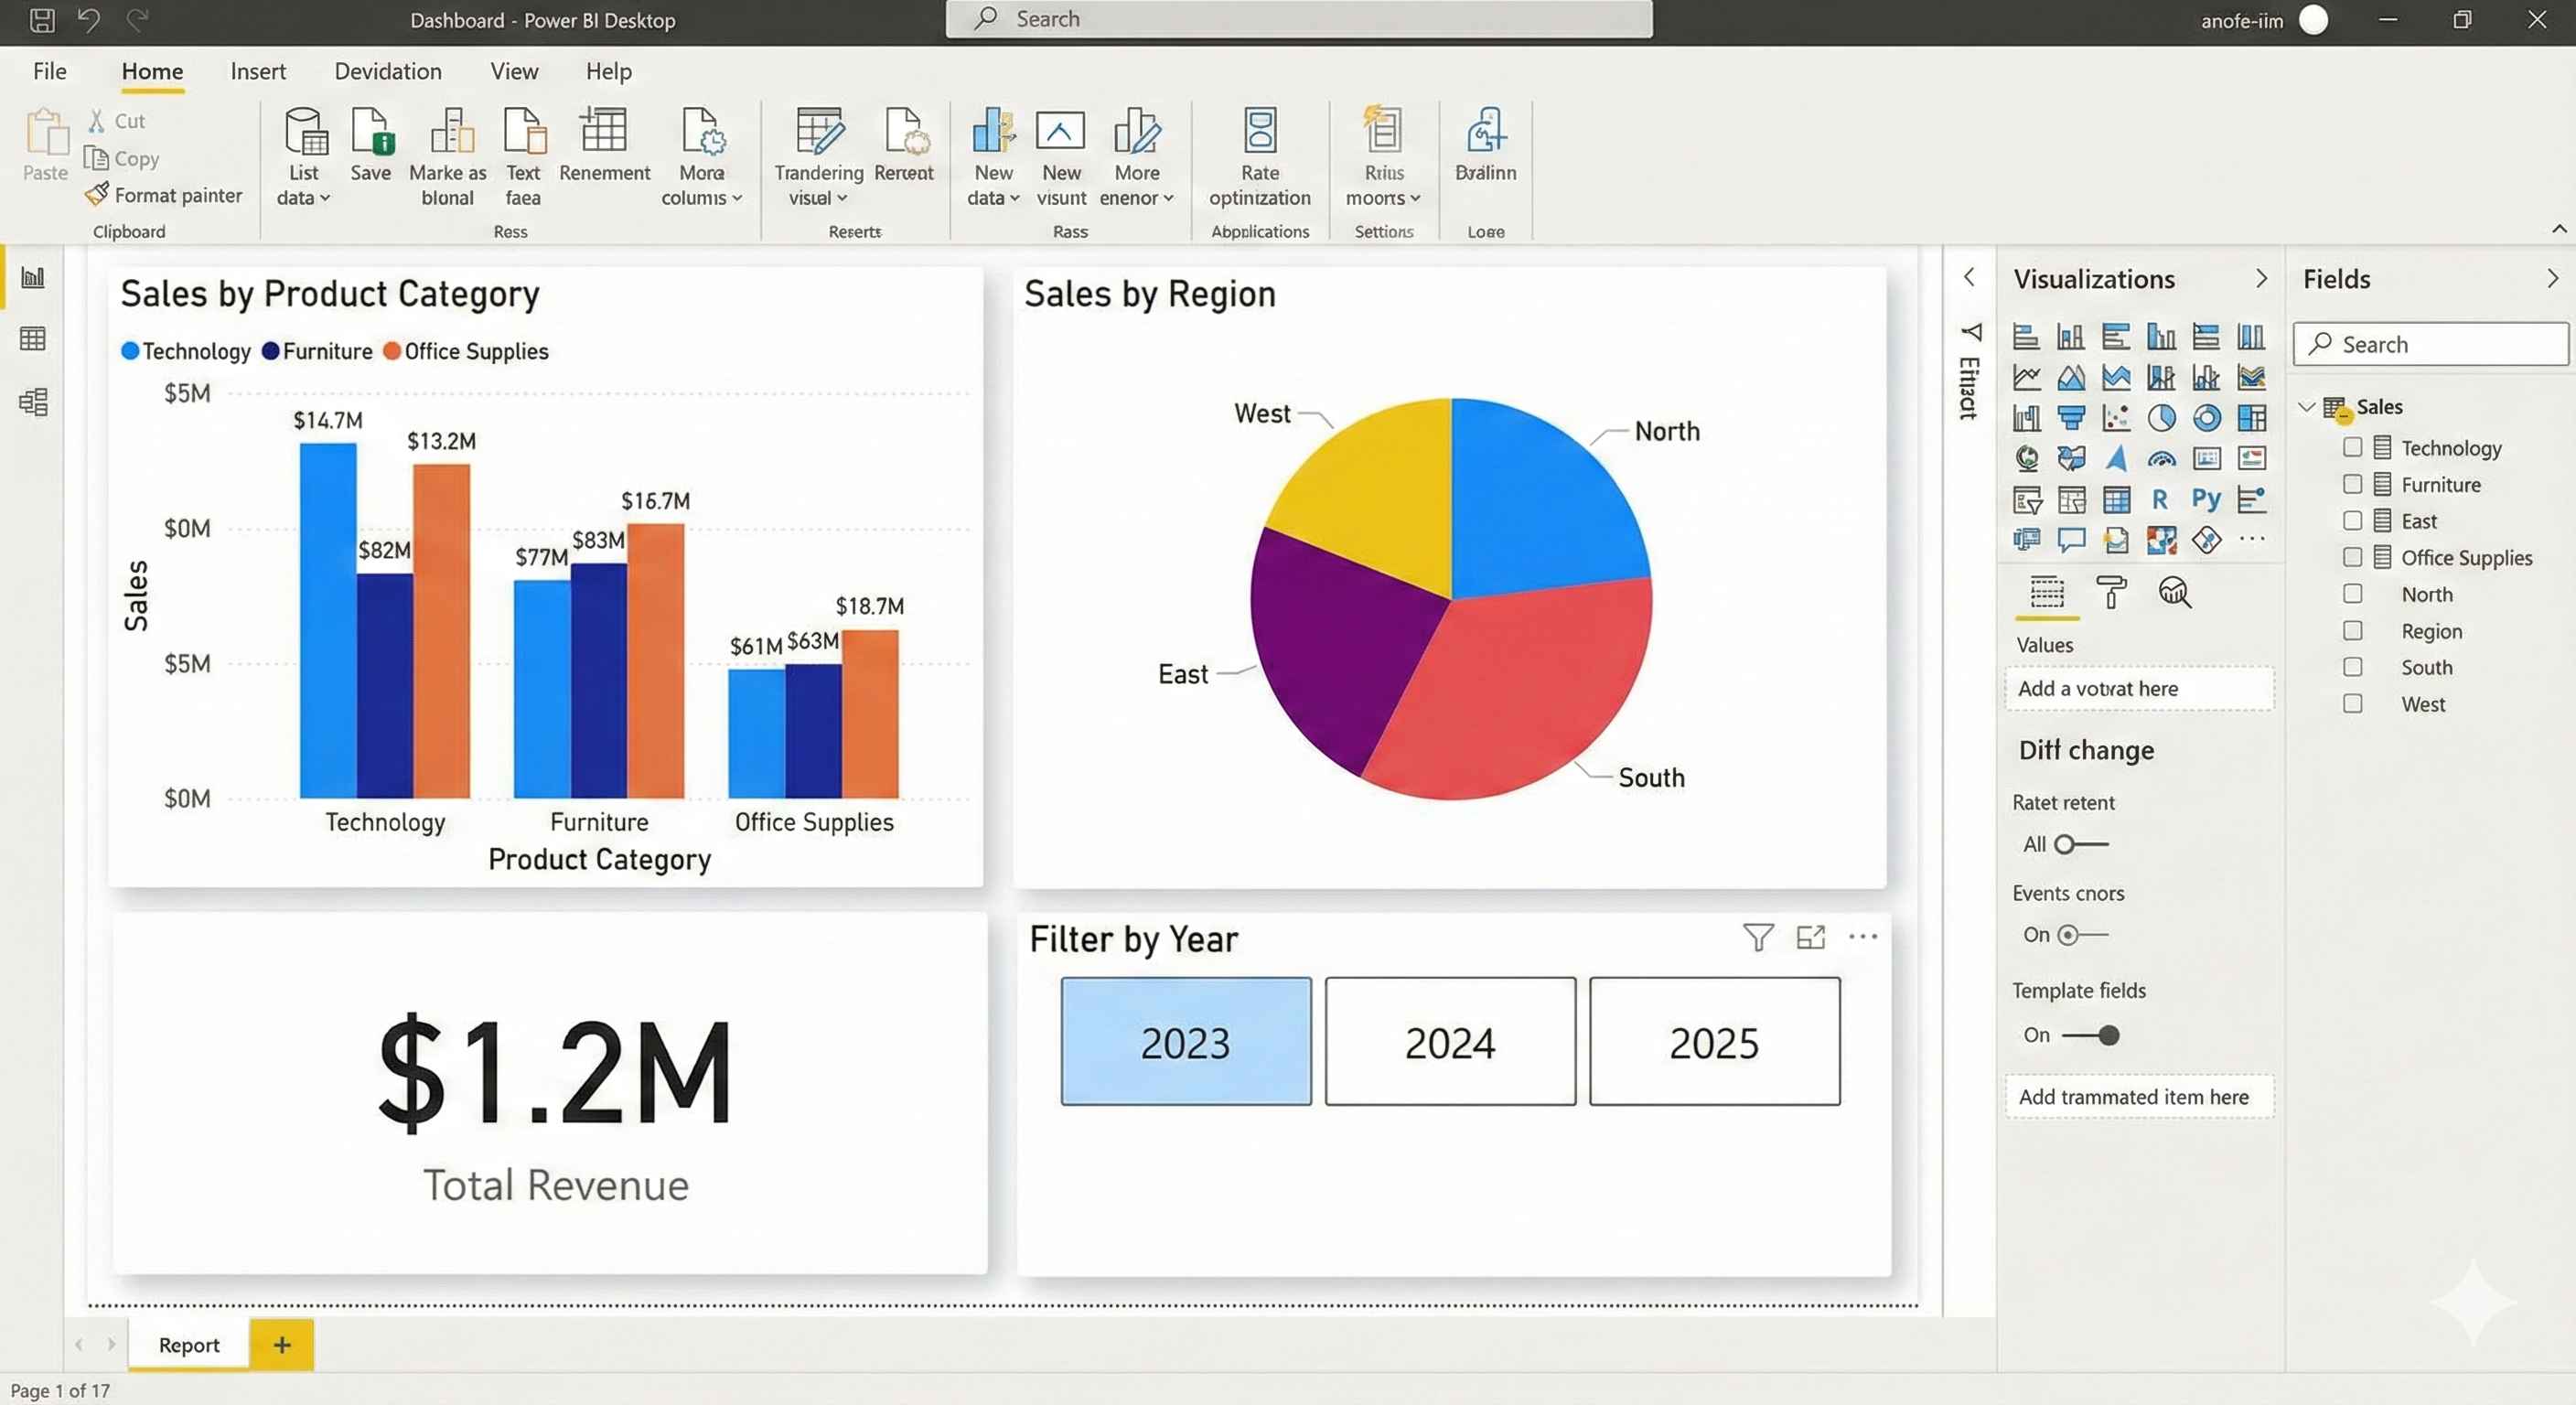Open Focus mode on Filter by Year visual
Image resolution: width=2576 pixels, height=1405 pixels.
click(x=1810, y=937)
